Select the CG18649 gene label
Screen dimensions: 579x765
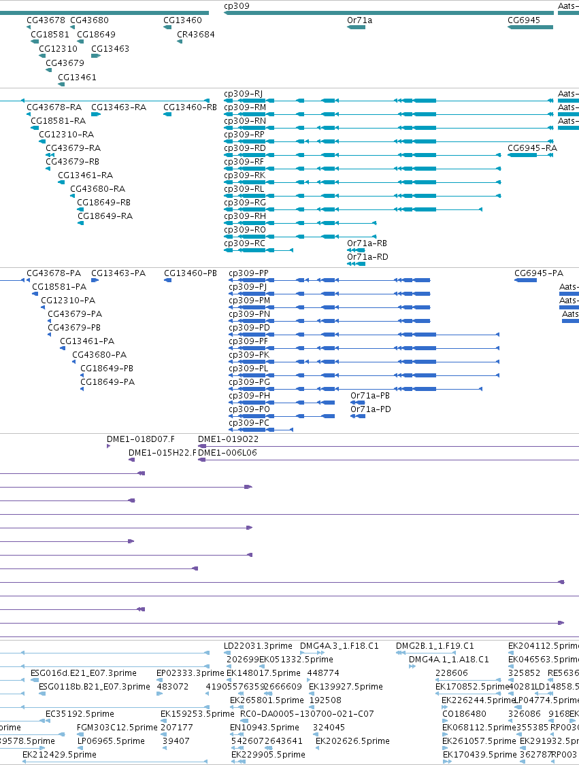(96, 34)
